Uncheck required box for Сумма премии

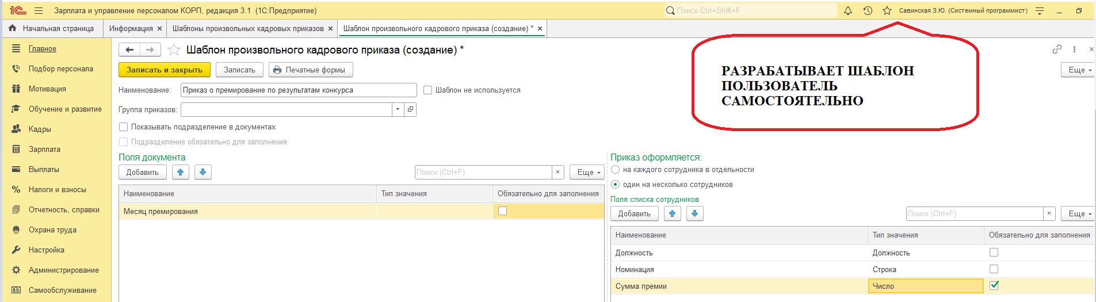tap(994, 285)
